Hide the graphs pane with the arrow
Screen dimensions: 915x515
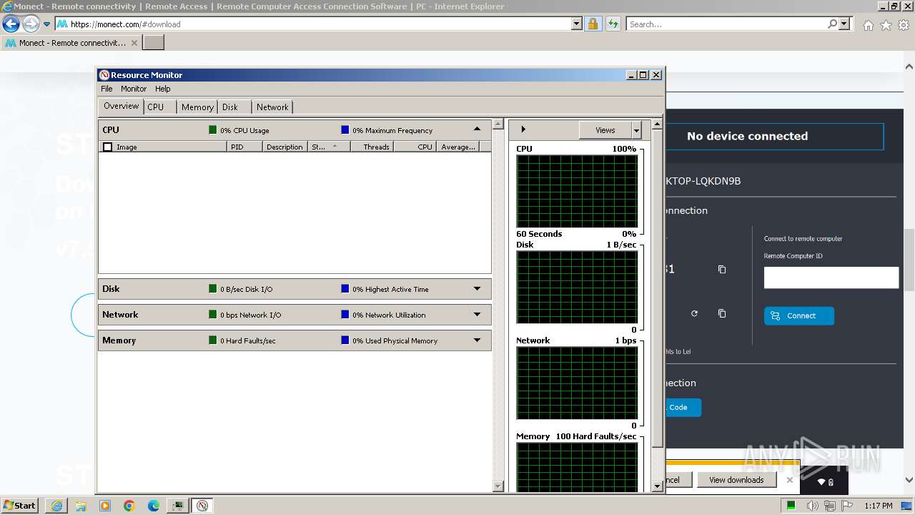[x=523, y=129]
